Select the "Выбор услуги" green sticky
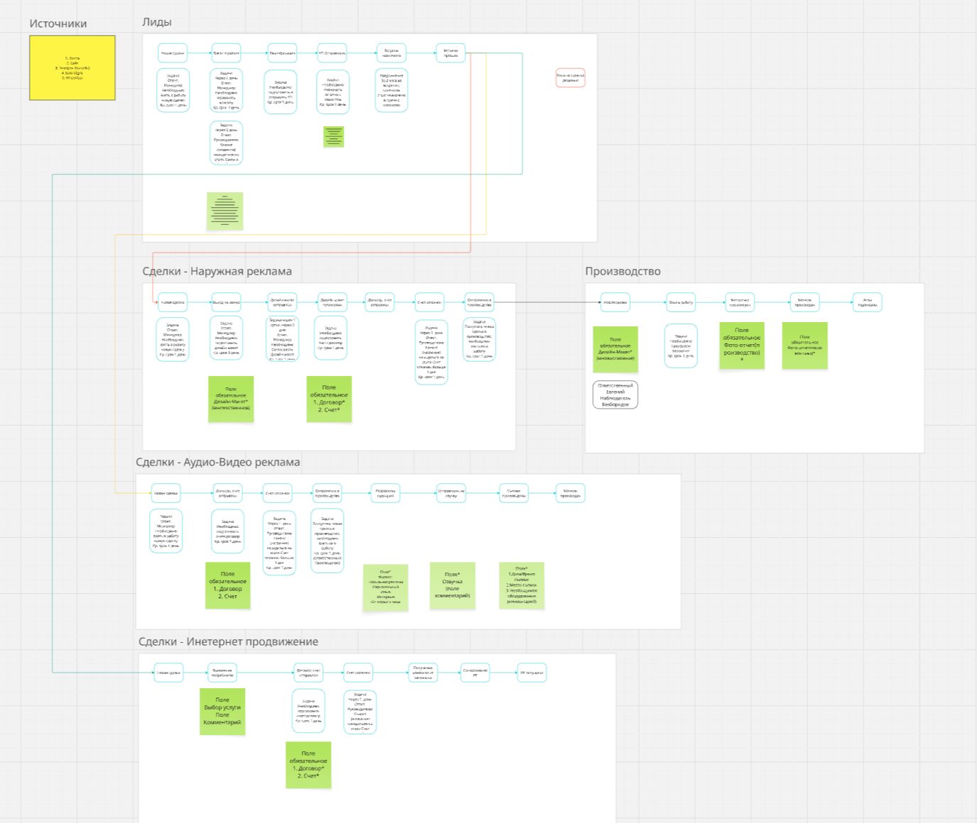The height and width of the screenshot is (823, 977). pos(222,711)
